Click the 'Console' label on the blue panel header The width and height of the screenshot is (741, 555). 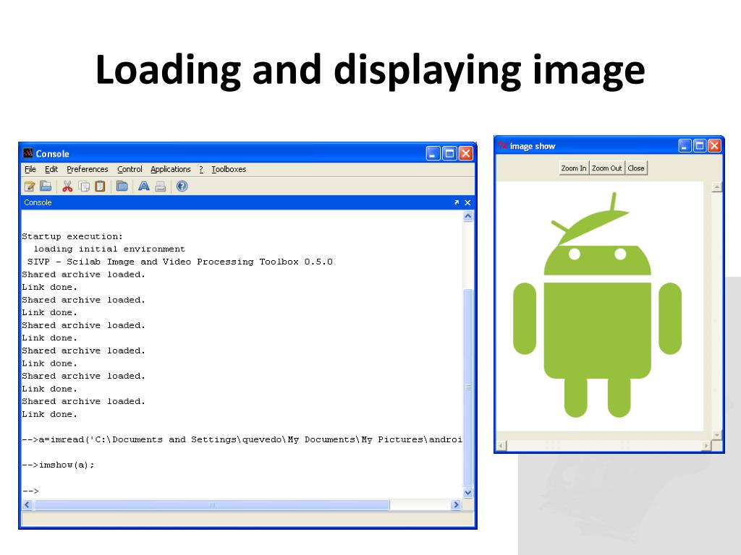[38, 202]
